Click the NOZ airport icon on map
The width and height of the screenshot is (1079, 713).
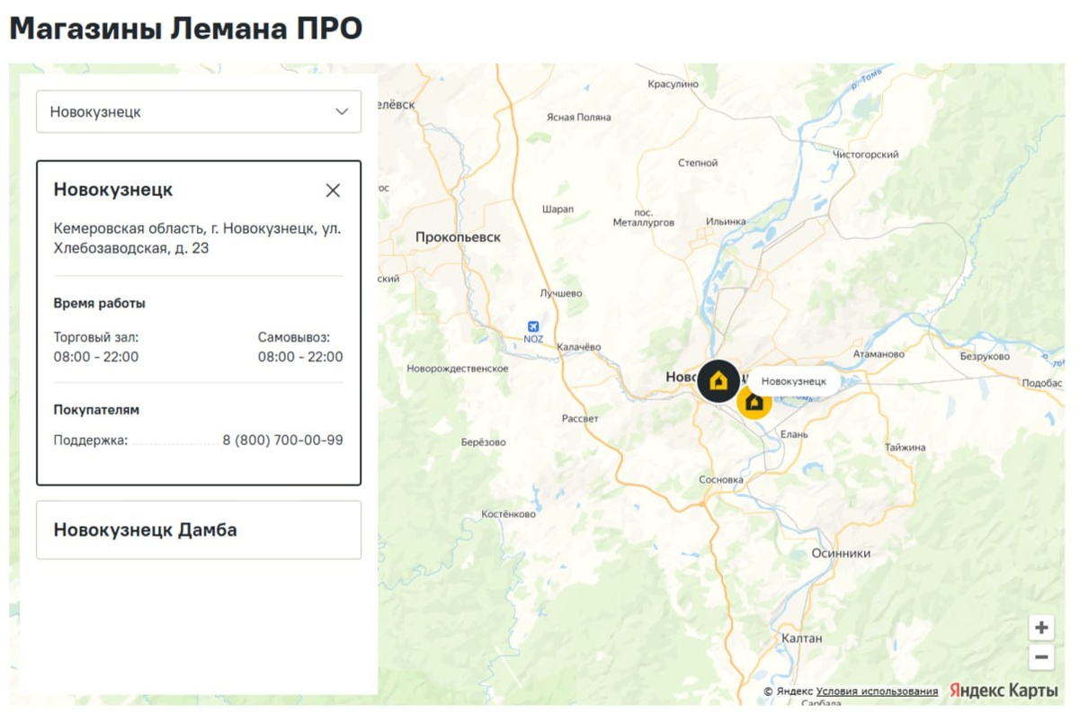(x=534, y=327)
